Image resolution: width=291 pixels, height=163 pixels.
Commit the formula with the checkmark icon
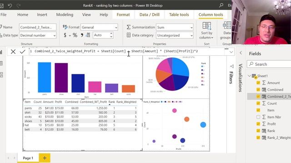[x=22, y=52]
